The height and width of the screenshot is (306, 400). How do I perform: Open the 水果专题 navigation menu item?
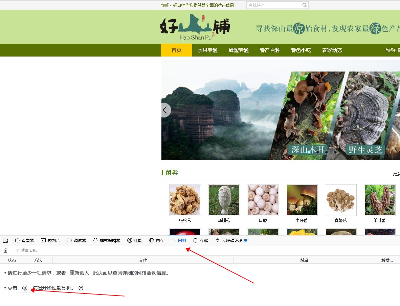tap(207, 50)
